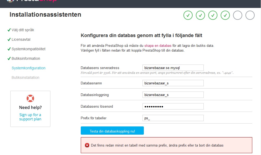Follow the 'skapa en databas' link
The width and height of the screenshot is (261, 155).
click(x=158, y=45)
